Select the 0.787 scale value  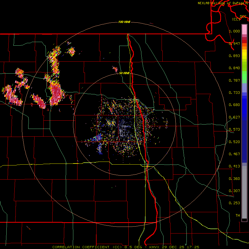(x=234, y=80)
